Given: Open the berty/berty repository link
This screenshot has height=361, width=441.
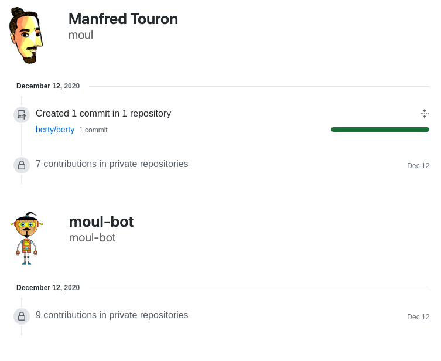Looking at the screenshot, I should (55, 130).
